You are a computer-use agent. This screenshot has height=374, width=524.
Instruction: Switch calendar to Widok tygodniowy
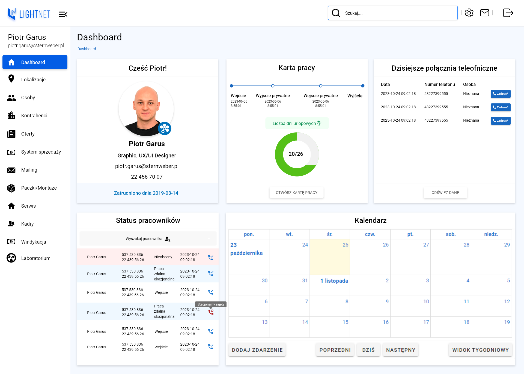pos(480,350)
